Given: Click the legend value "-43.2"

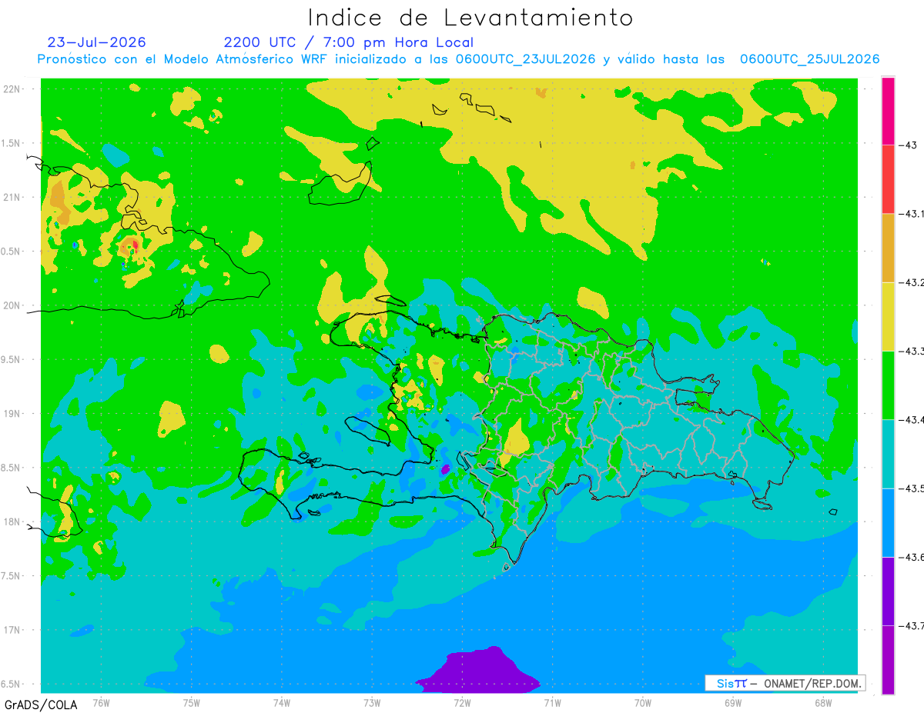Looking at the screenshot, I should (x=911, y=282).
